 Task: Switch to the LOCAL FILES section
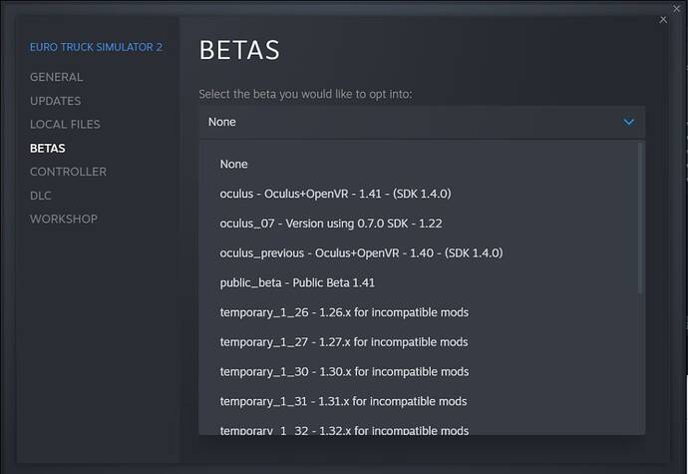[65, 125]
